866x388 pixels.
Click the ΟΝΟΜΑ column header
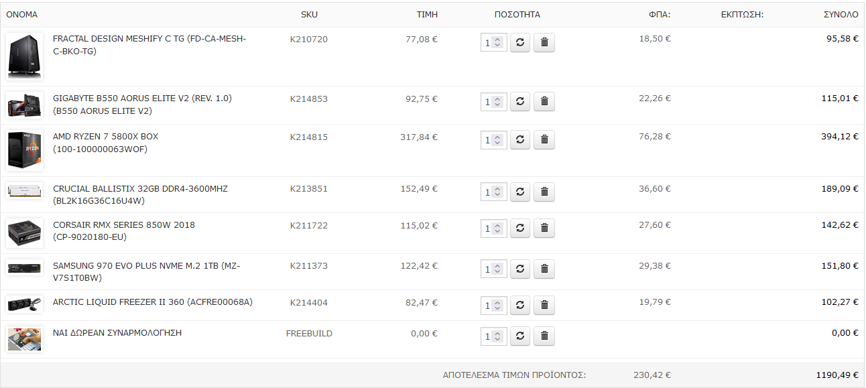click(x=22, y=15)
